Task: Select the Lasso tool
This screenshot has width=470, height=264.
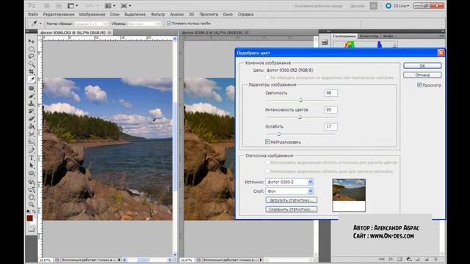Action: pyautogui.click(x=31, y=56)
